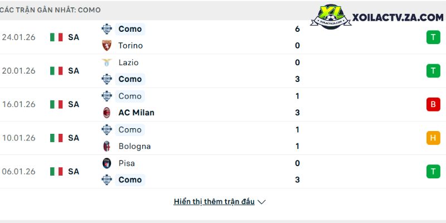The width and height of the screenshot is (446, 223).
Task: Click the Lazio club crest icon
Action: point(106,62)
